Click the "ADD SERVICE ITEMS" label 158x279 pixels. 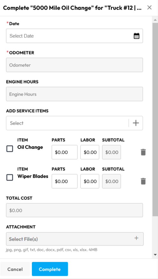coord(27,111)
